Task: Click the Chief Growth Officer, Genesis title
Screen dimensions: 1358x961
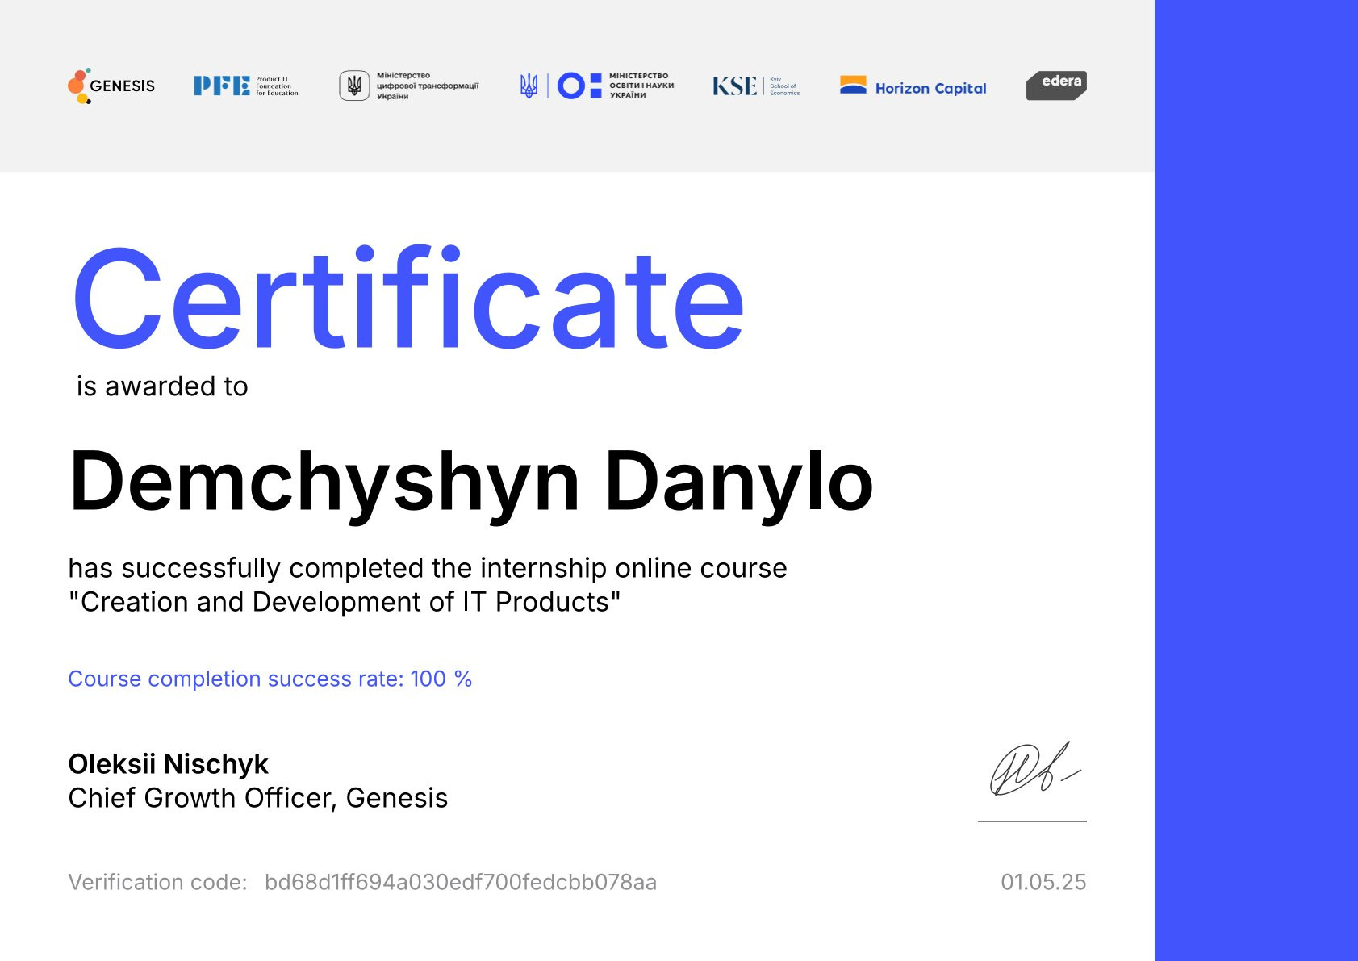Action: coord(257,798)
